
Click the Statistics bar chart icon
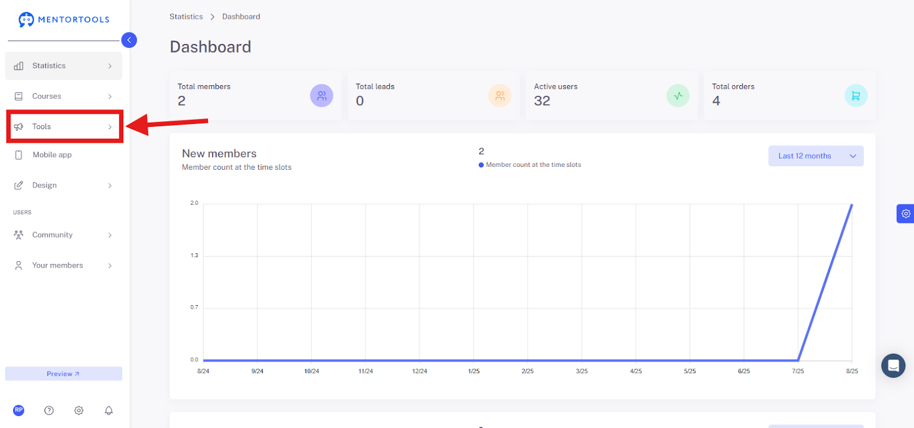point(19,66)
